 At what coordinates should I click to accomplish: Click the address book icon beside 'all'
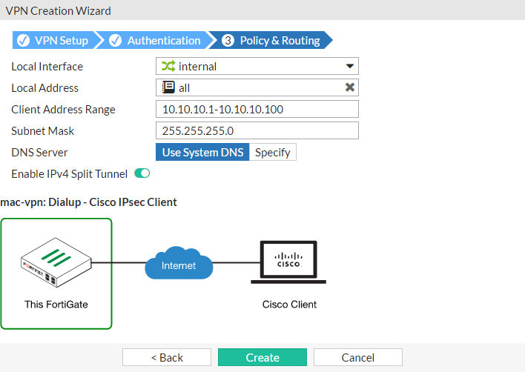point(168,87)
